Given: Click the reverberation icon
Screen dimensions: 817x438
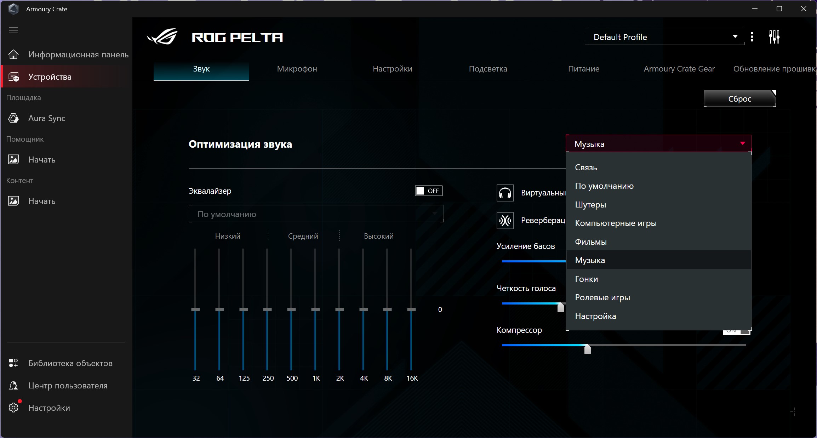Looking at the screenshot, I should [505, 220].
